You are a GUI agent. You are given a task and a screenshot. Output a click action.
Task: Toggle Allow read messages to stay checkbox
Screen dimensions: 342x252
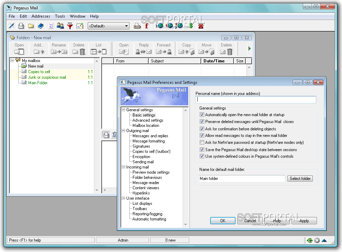click(x=202, y=135)
